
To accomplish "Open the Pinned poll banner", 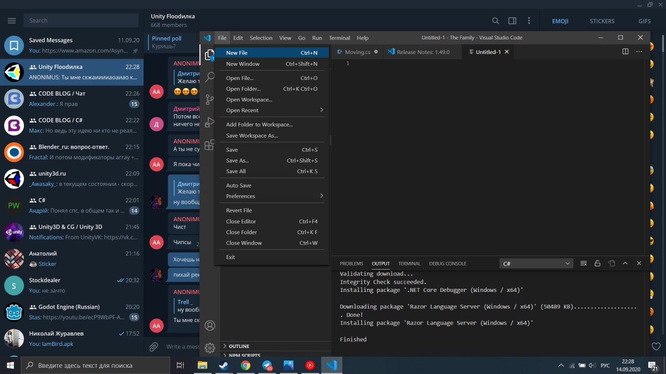I will (x=174, y=42).
